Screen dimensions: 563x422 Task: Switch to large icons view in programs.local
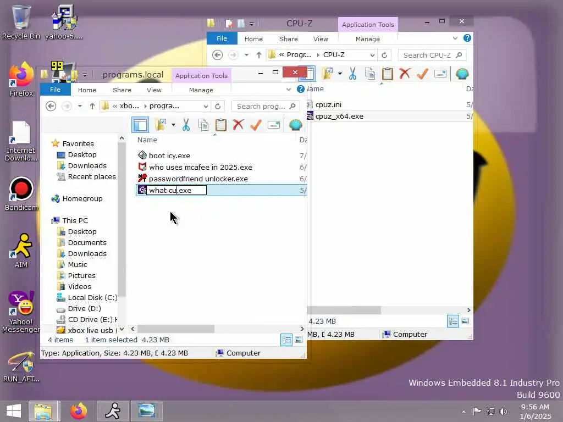(299, 340)
